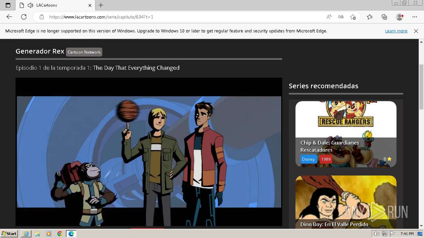Open the Favorites list
Image resolution: width=424 pixels, height=238 pixels.
coord(370,17)
